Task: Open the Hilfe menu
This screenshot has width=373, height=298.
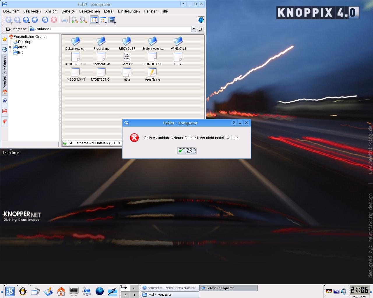Action: point(164,11)
